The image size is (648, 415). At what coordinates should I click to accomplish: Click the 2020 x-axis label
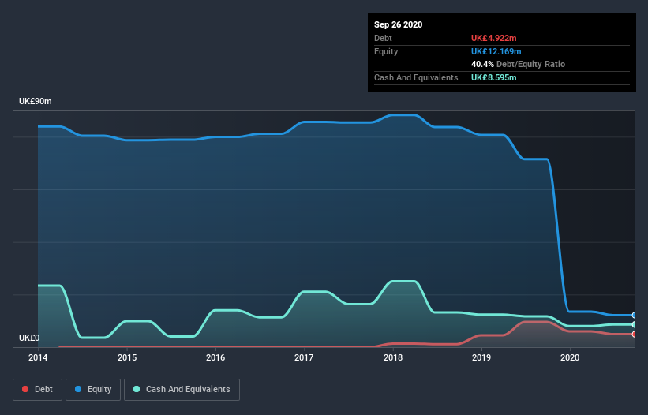(x=570, y=357)
